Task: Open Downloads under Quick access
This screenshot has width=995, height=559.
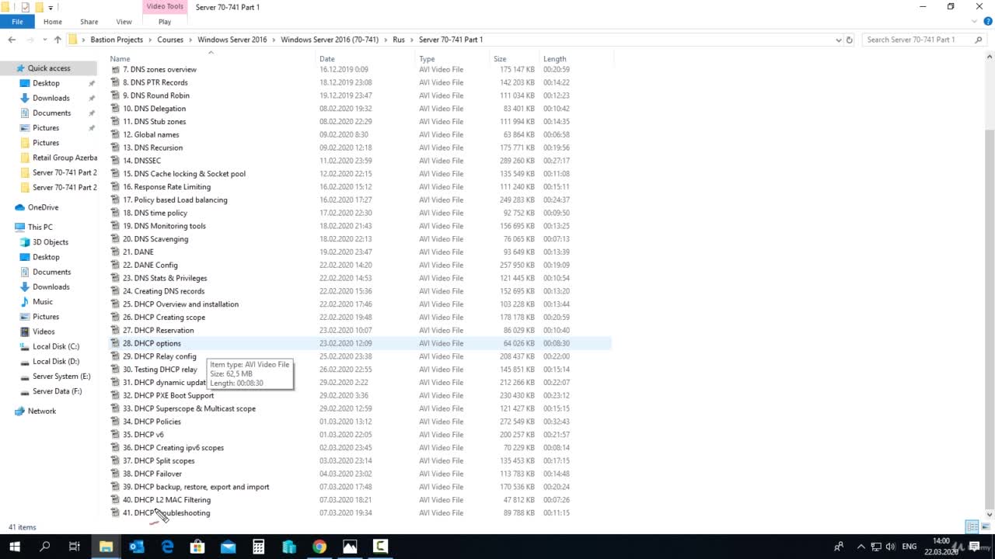Action: click(x=51, y=98)
